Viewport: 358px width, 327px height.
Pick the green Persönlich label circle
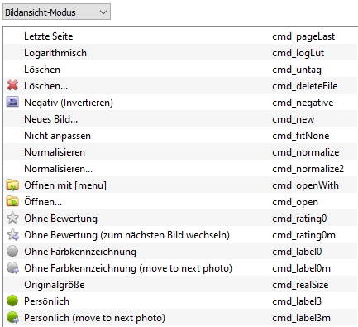coord(12,301)
